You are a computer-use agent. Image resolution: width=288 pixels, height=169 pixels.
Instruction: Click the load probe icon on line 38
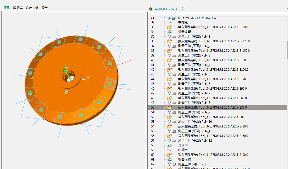click(x=169, y=51)
